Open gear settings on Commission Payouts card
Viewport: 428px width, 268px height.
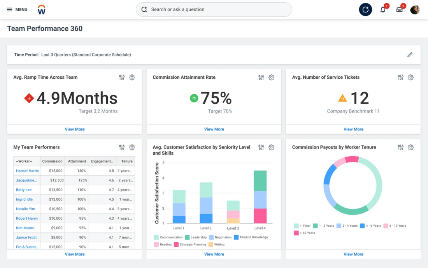coord(410,147)
